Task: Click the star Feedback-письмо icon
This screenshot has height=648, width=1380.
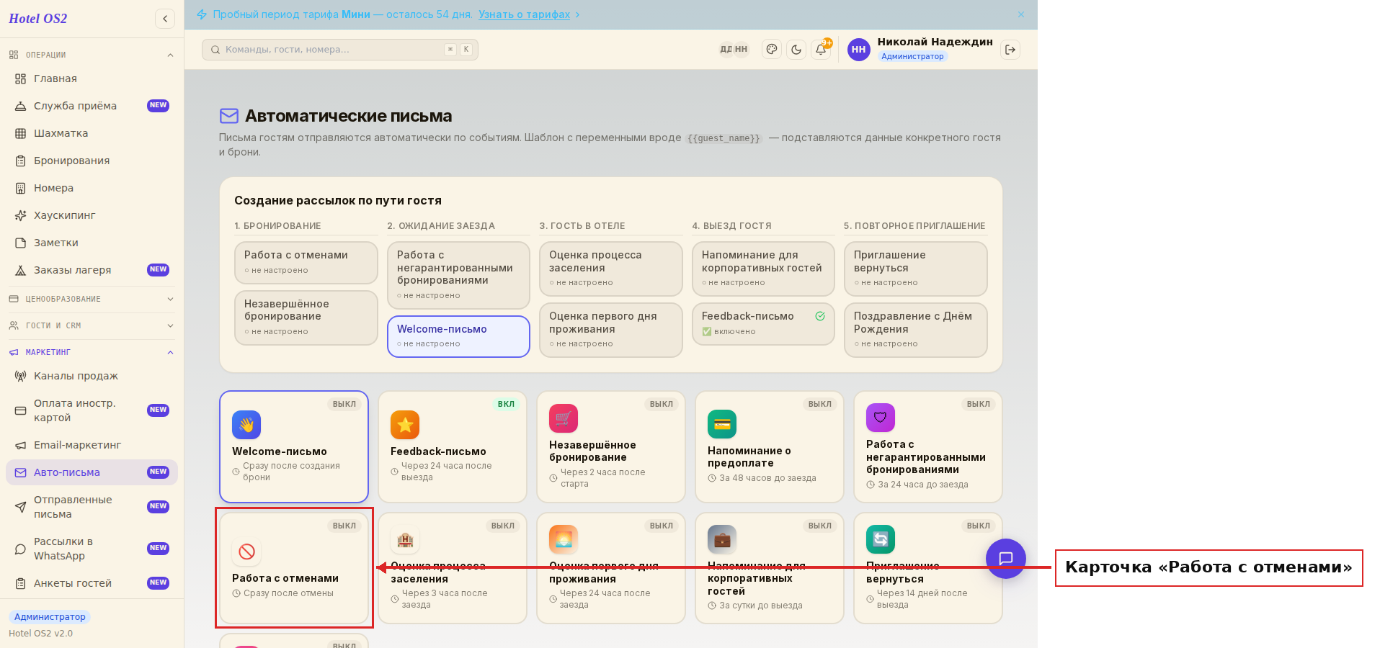Action: click(x=405, y=425)
